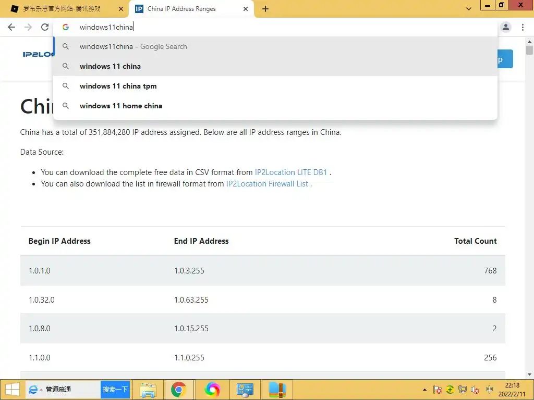Click the search icon beside 'windows 11 china tpm'
Screen dimensions: 534x400
pos(66,86)
